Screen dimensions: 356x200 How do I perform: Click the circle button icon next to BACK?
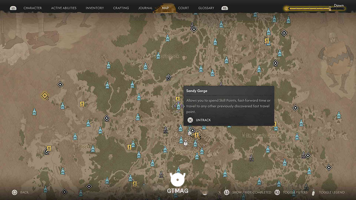click(15, 193)
